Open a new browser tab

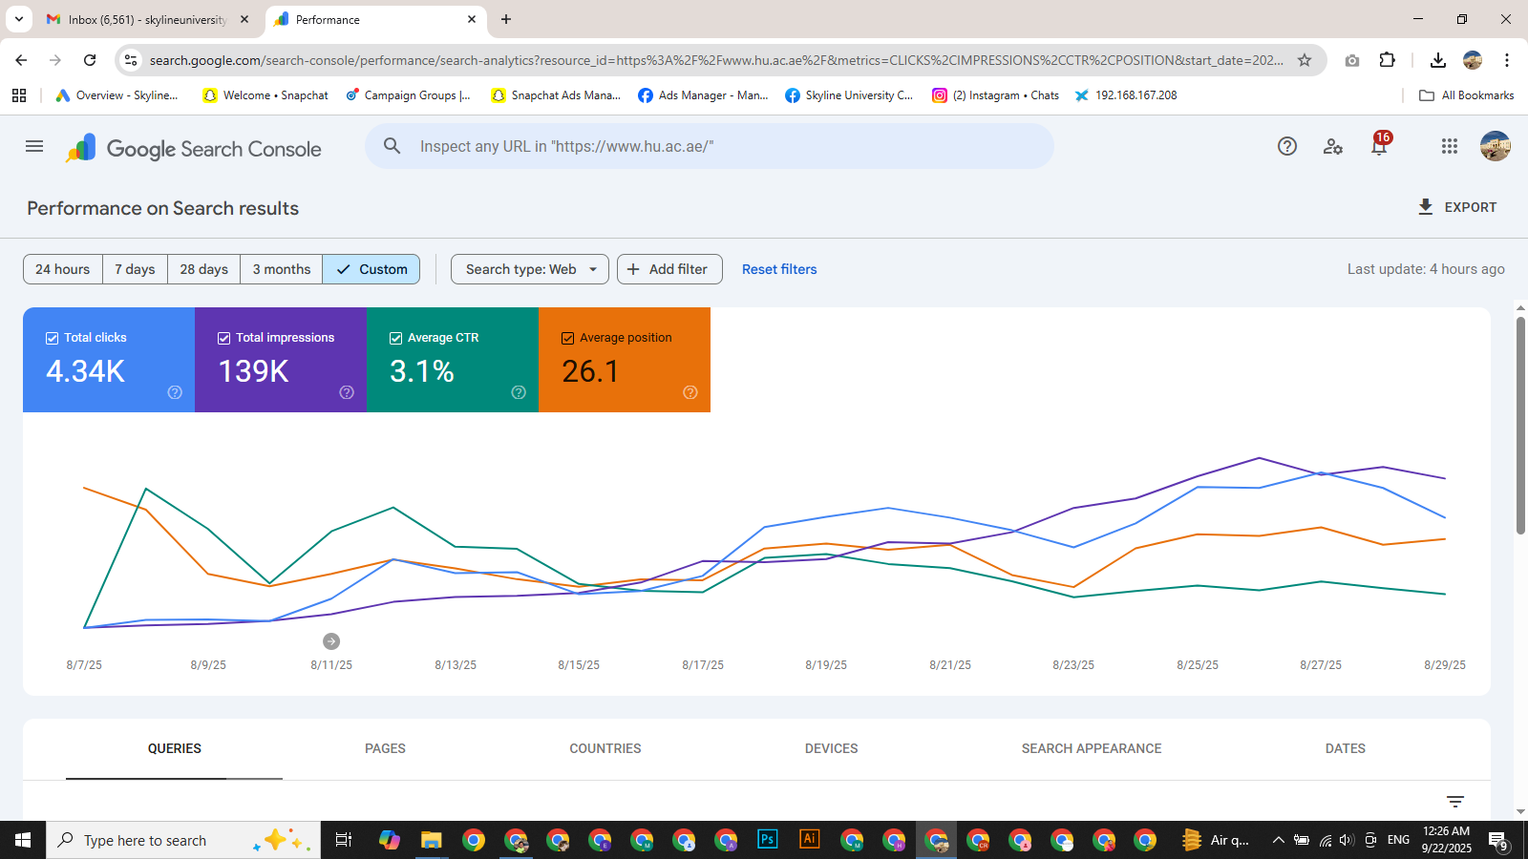[506, 19]
